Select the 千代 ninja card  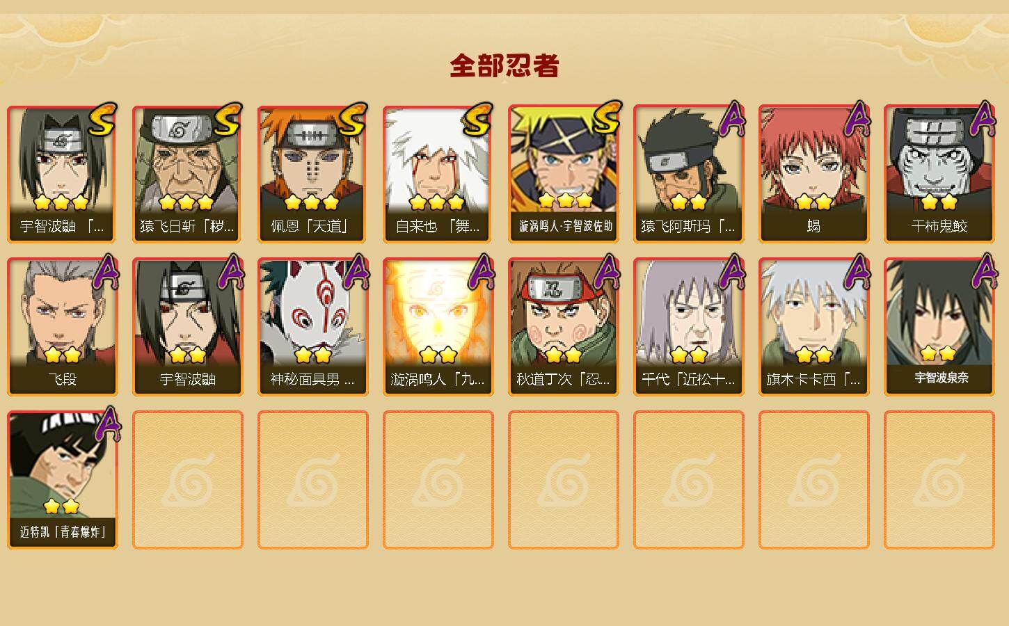click(x=689, y=327)
